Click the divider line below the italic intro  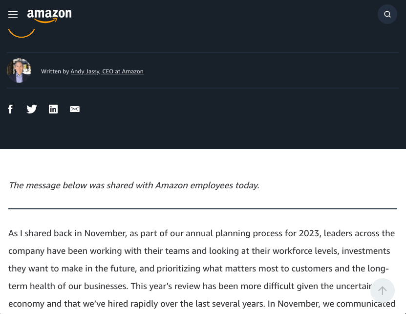pos(203,209)
